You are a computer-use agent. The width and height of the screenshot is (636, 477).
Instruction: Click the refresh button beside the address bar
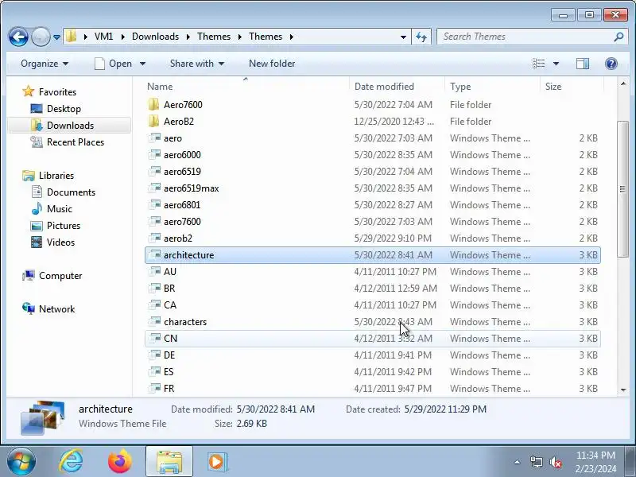click(421, 37)
